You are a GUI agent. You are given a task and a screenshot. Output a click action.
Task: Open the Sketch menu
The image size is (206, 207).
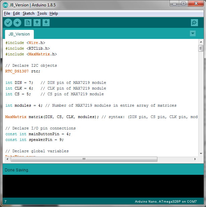pyautogui.click(x=28, y=13)
